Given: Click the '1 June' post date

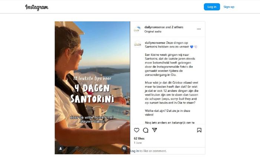Looking at the screenshot, I should tap(138, 142).
